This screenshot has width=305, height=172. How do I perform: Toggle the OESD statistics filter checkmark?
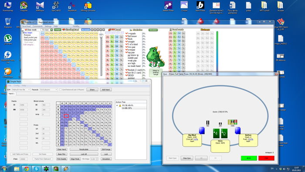[x=127, y=75]
